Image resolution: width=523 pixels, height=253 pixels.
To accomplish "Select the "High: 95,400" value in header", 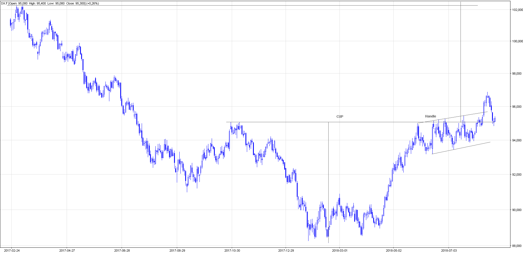I will (x=37, y=3).
